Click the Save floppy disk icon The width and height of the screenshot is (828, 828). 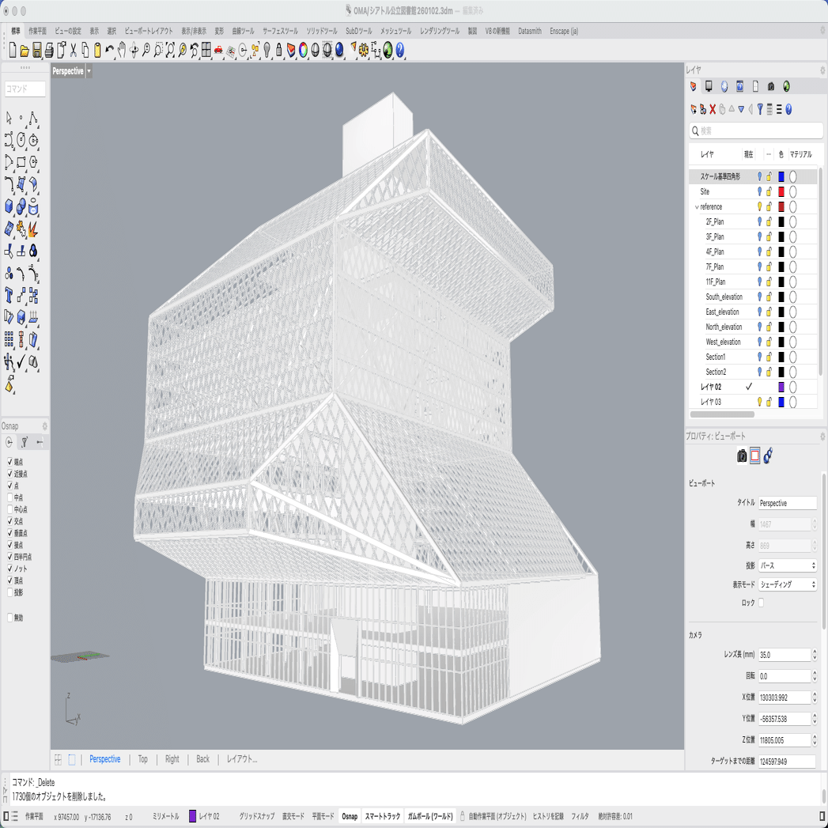pos(37,51)
